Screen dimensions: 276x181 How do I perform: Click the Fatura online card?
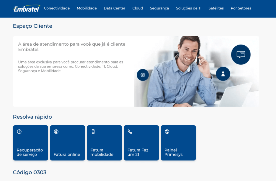[67, 143]
